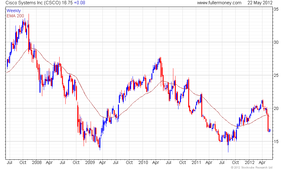Click the date 22 May 2012

point(260,3)
